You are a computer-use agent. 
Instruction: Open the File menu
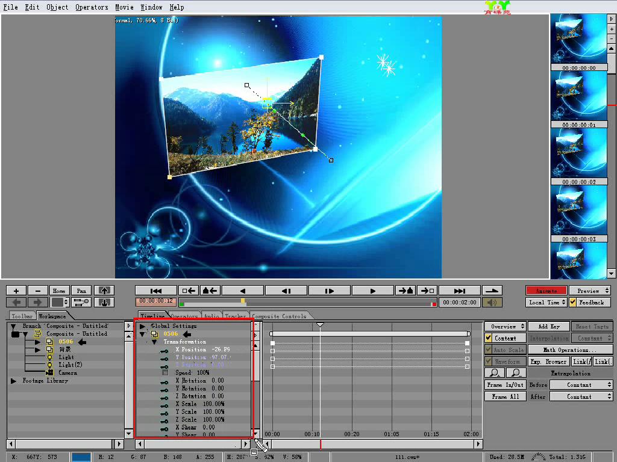click(x=11, y=7)
